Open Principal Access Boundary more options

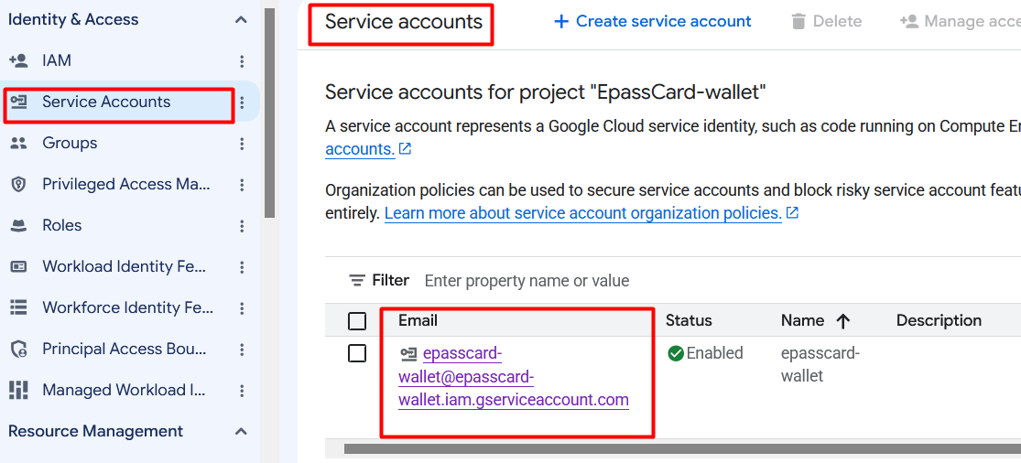(x=242, y=350)
